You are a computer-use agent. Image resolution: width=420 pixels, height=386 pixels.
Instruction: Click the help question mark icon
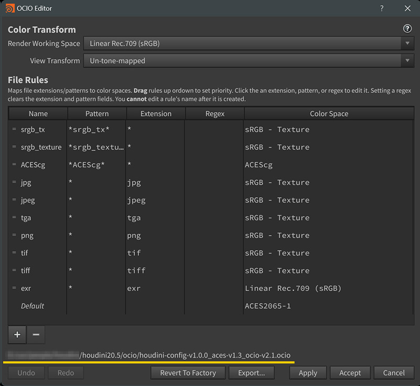[x=407, y=29]
